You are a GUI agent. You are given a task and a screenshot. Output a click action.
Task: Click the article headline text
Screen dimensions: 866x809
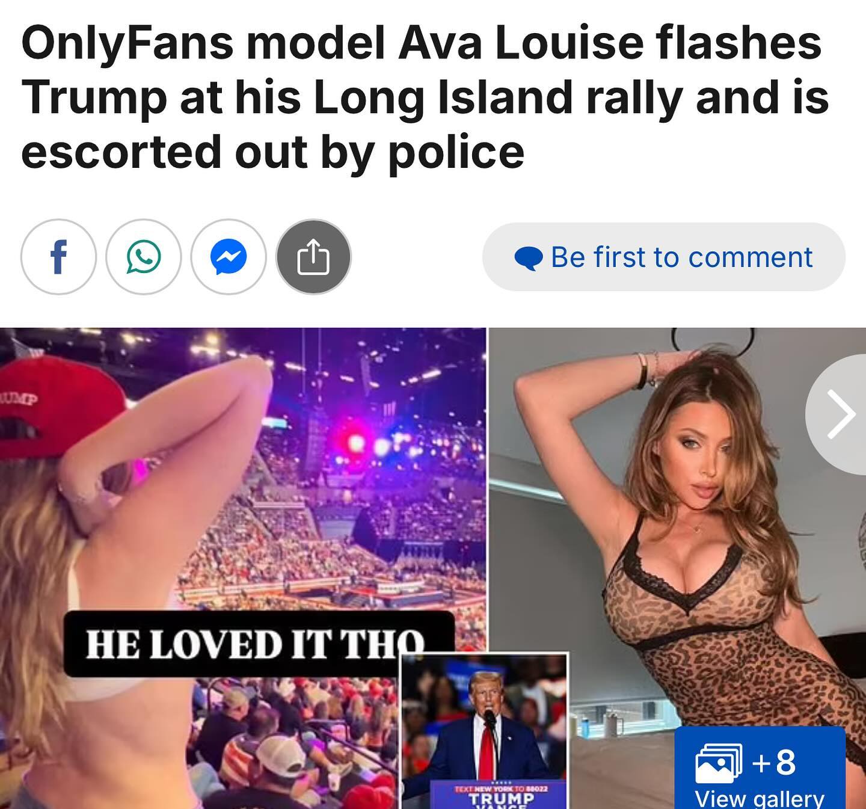pyautogui.click(x=425, y=97)
